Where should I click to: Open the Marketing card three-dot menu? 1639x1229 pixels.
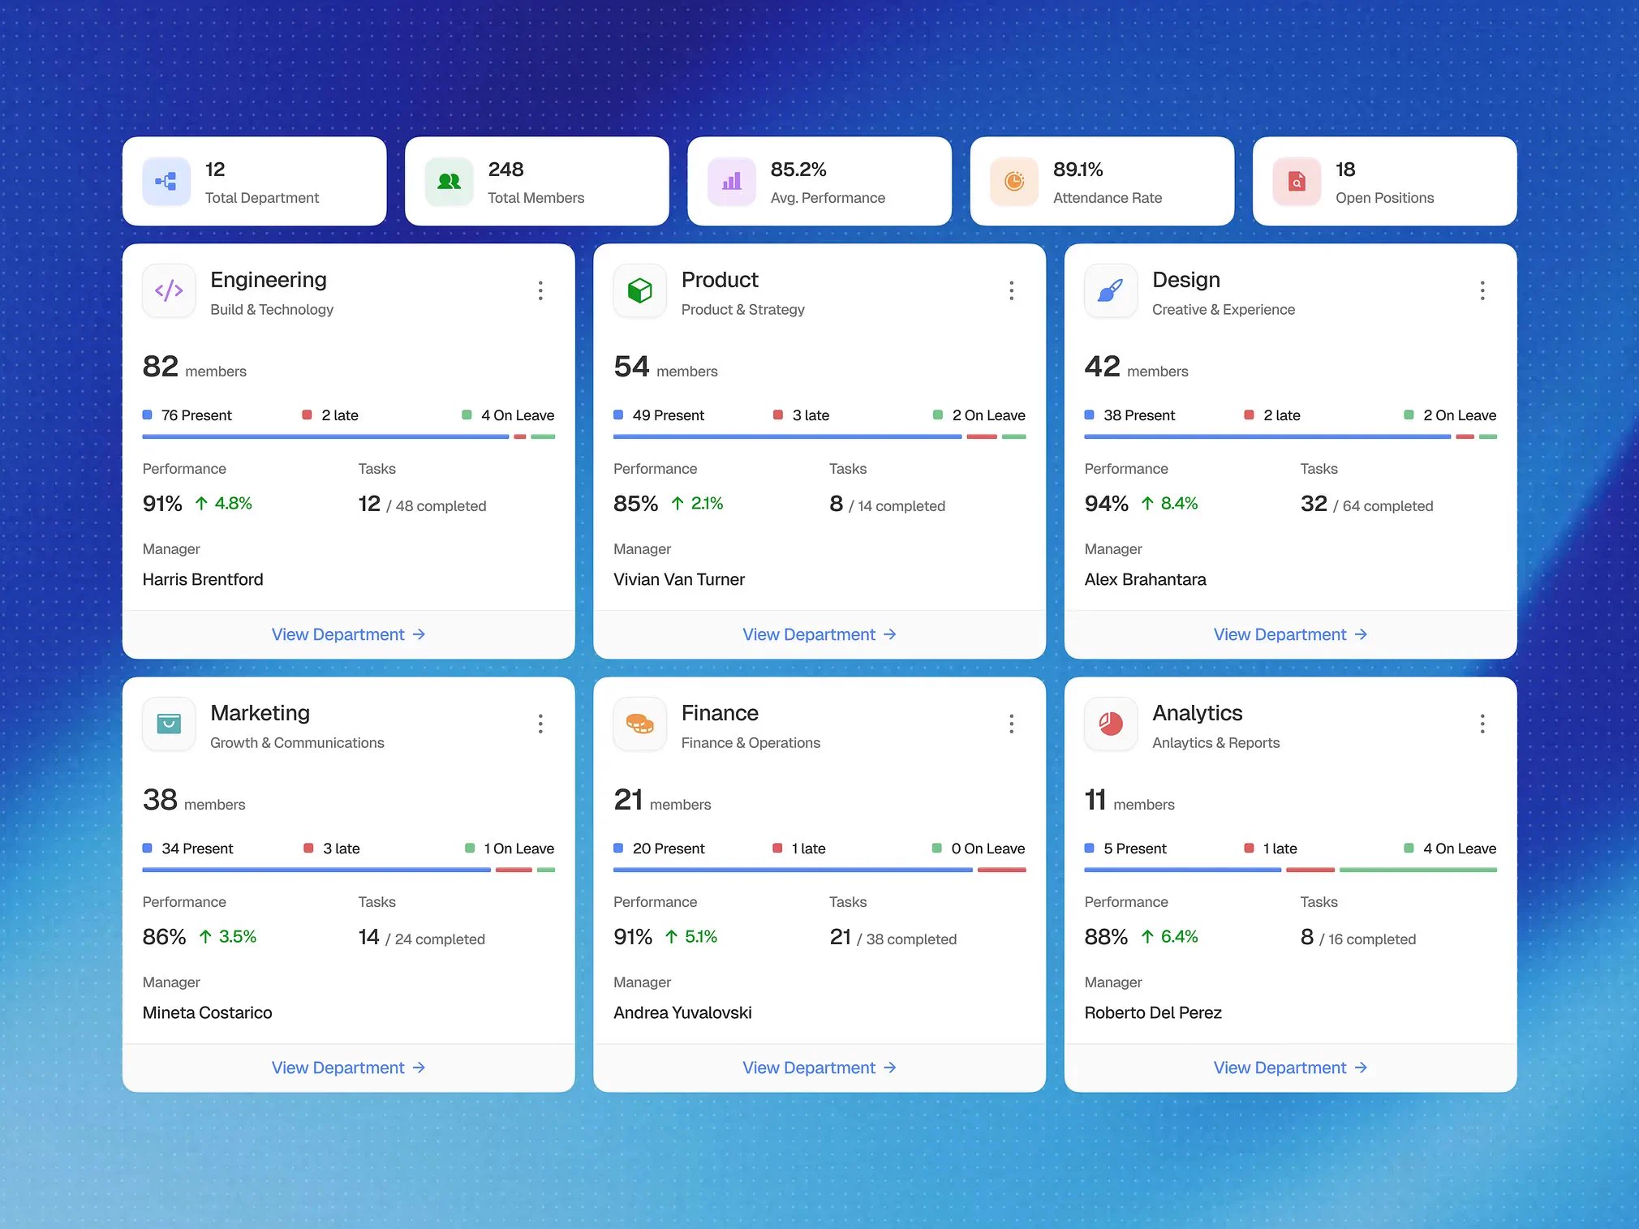click(540, 724)
